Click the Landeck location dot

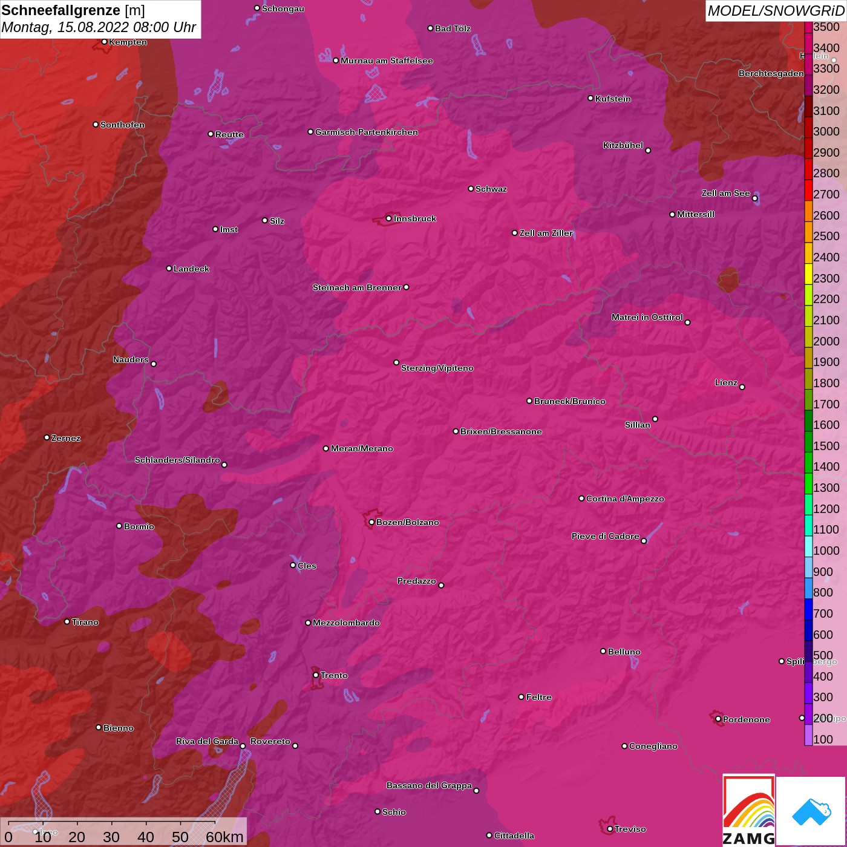coord(169,269)
